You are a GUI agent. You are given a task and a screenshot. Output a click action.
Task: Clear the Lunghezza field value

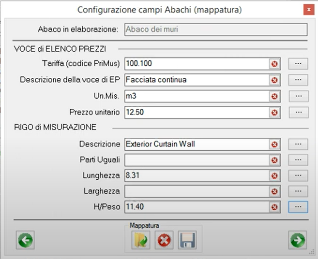(x=274, y=175)
